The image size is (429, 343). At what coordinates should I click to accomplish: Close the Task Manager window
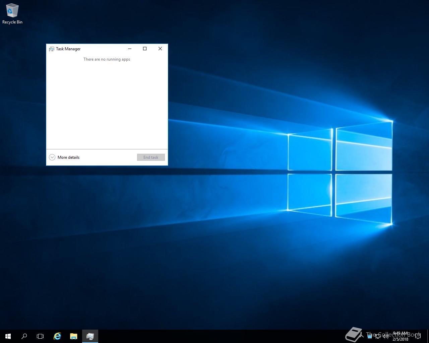coord(160,49)
